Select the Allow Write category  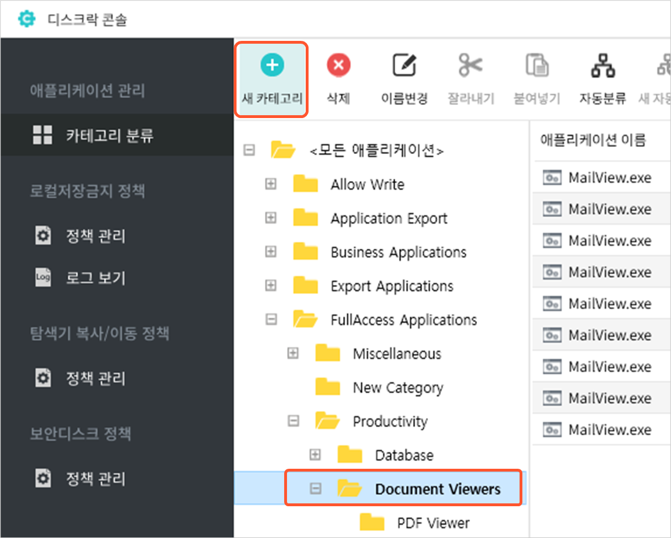(x=367, y=184)
